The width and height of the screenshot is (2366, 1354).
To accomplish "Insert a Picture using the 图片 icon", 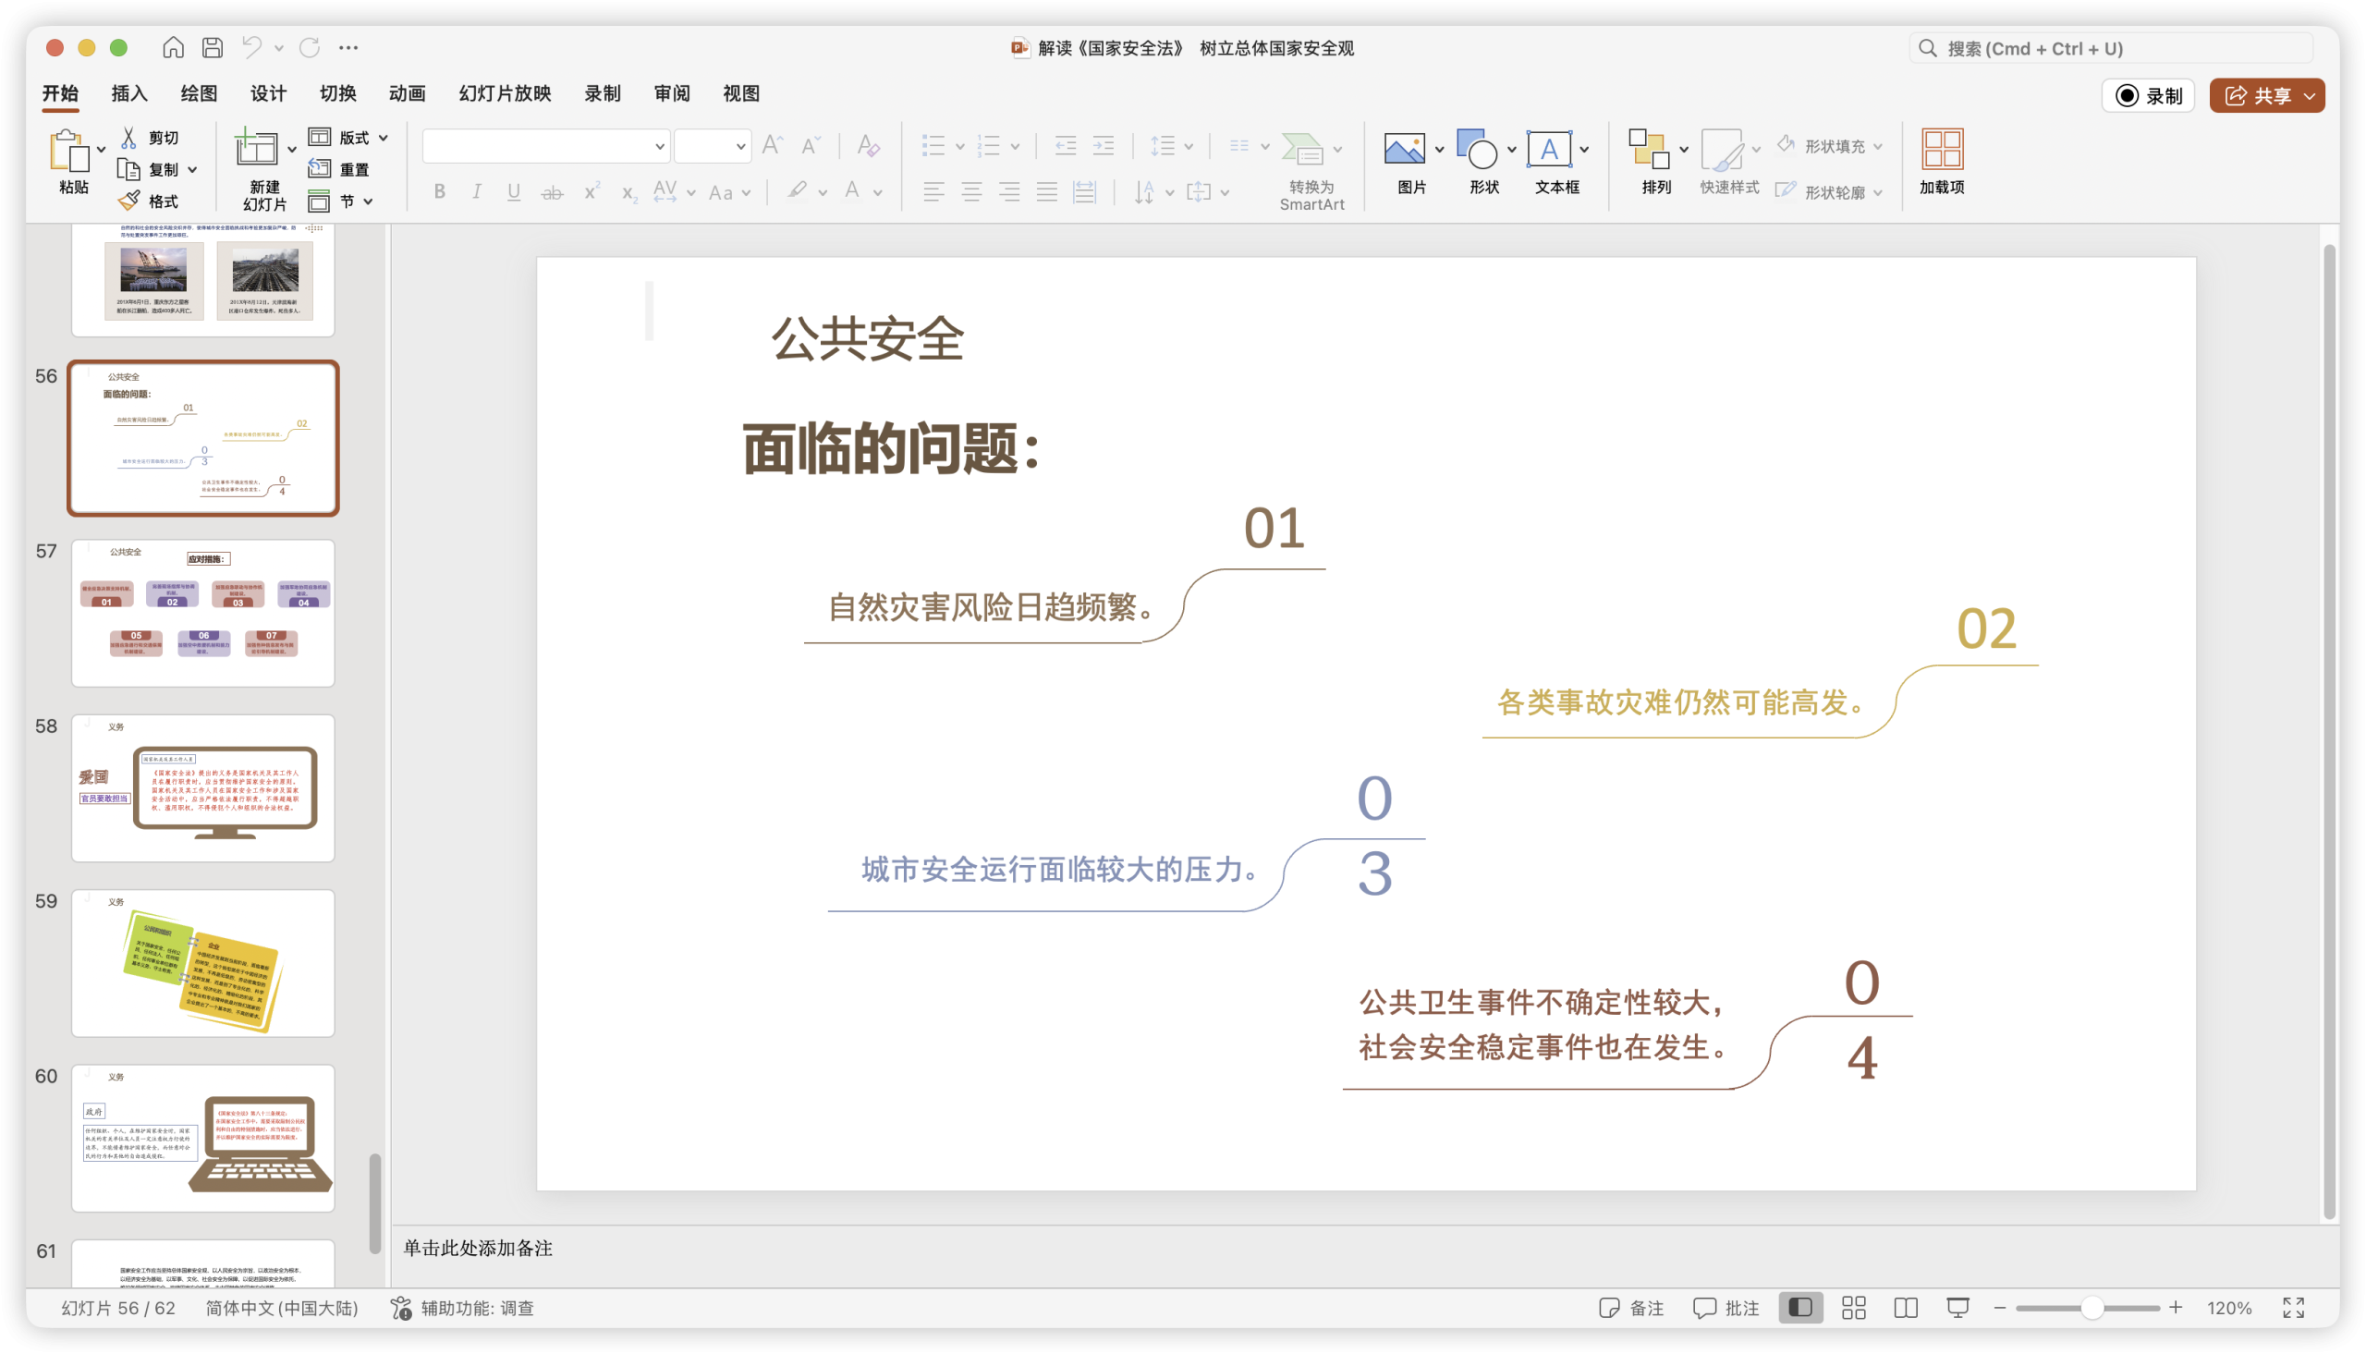I will [1404, 149].
